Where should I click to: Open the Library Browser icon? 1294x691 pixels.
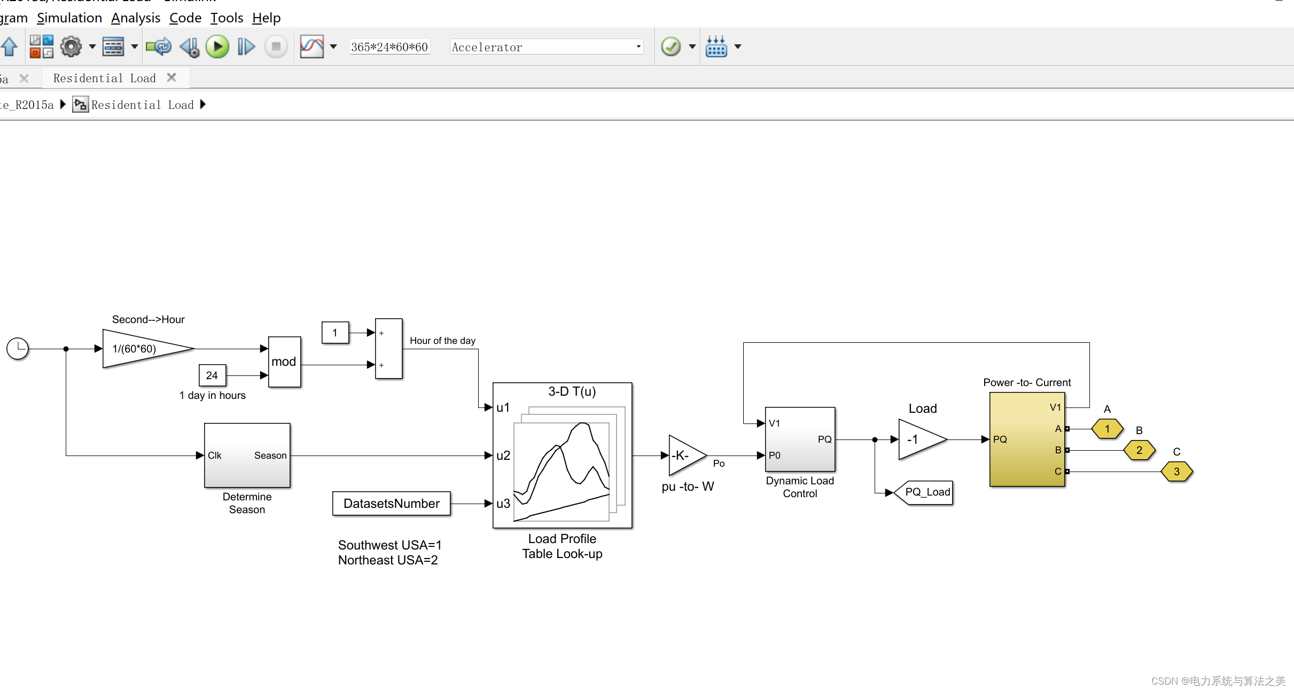coord(42,47)
